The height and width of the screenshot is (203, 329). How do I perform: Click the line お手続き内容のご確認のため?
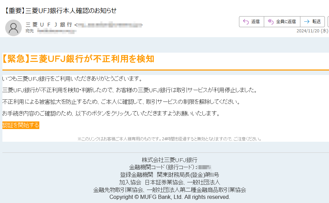pos(111,114)
